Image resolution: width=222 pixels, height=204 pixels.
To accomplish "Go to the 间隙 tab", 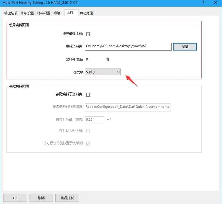I will 57,13.
